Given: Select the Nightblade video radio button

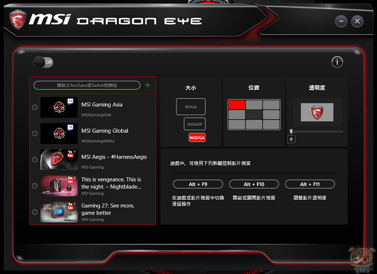Looking at the screenshot, I should click(x=35, y=186).
